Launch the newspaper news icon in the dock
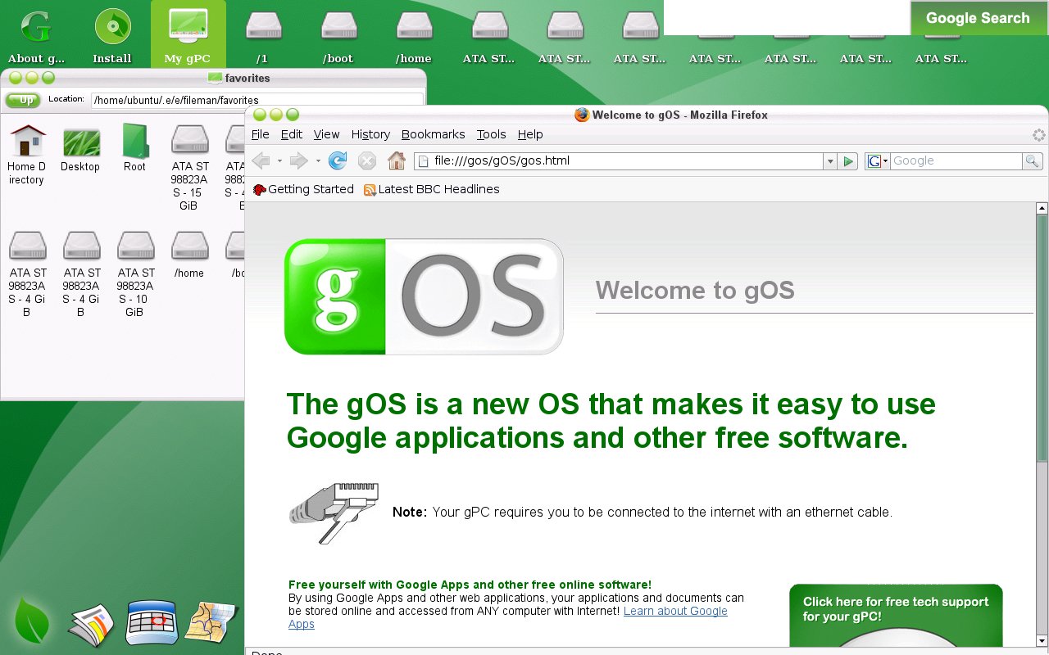Screen dimensions: 1049x655 (91, 625)
